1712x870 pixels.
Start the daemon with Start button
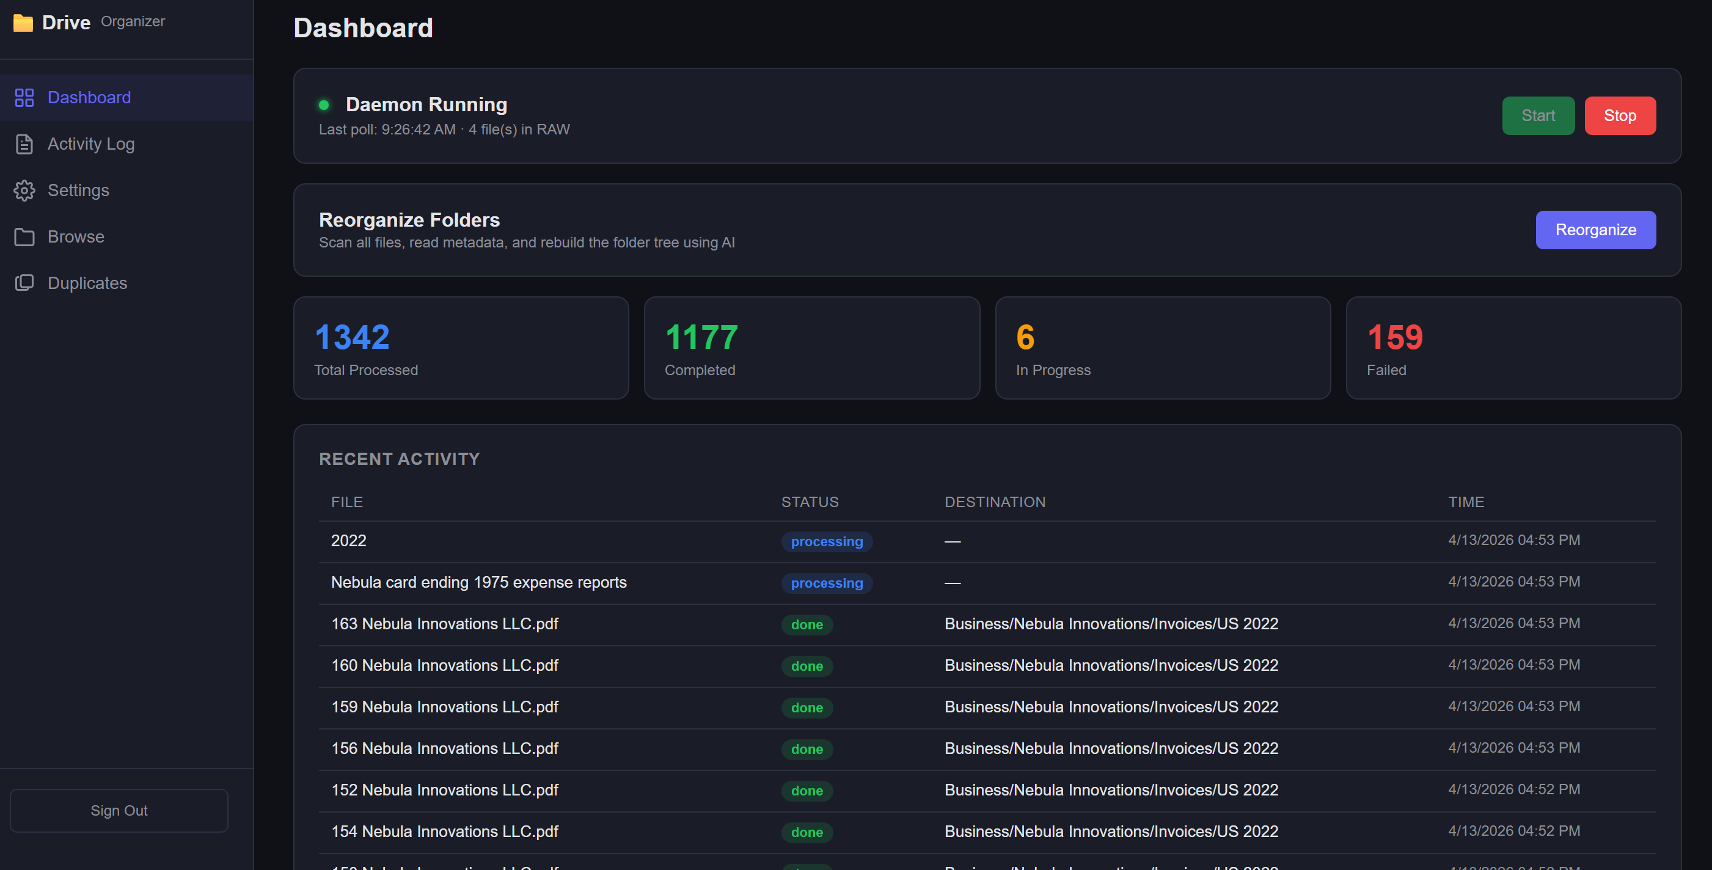[1537, 115]
